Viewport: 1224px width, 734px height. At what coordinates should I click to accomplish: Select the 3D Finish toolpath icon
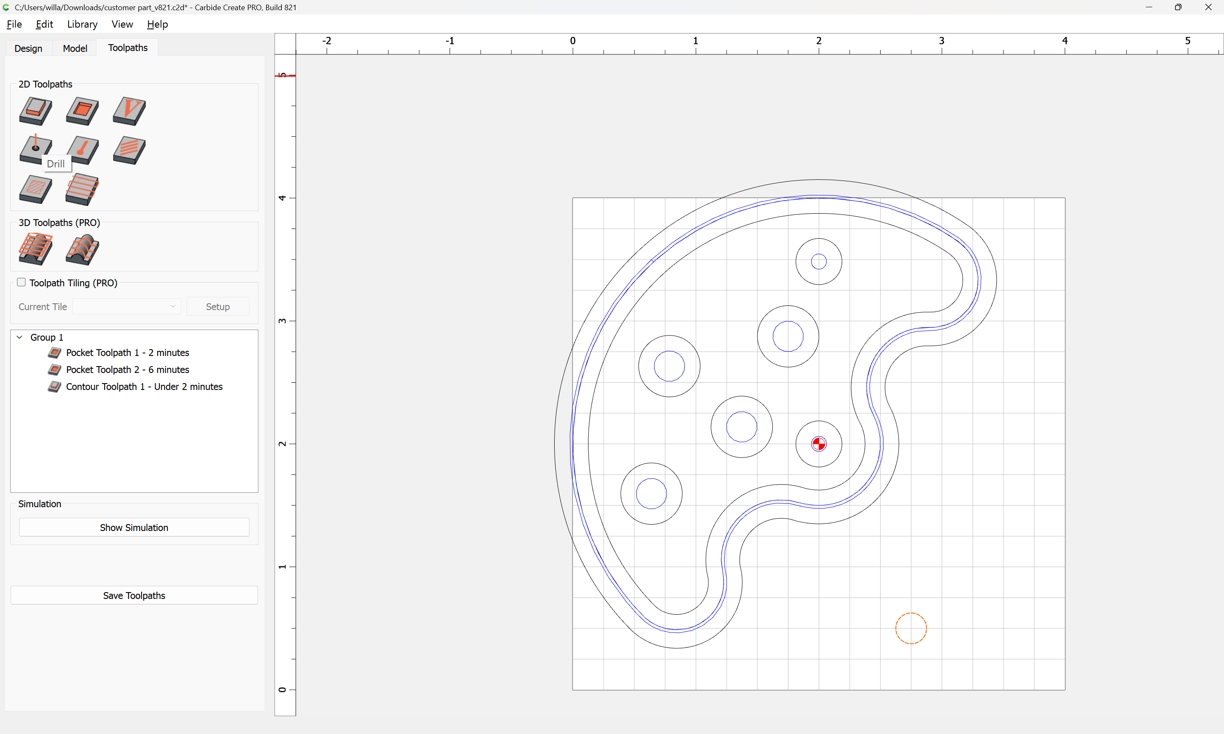[82, 249]
